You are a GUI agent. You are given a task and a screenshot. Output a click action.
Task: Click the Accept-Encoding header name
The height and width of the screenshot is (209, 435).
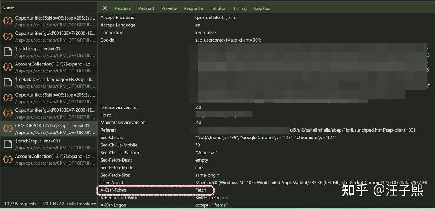pos(118,17)
